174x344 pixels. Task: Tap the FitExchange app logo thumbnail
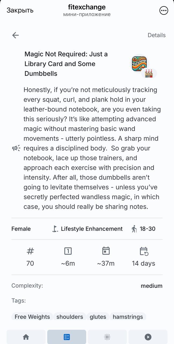point(139,63)
